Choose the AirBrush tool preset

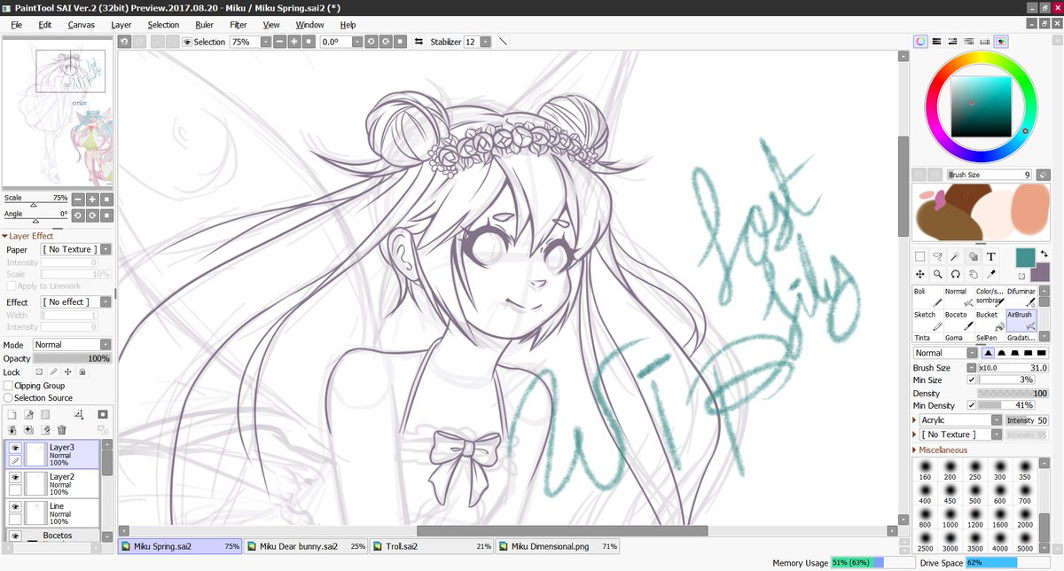pos(1021,320)
